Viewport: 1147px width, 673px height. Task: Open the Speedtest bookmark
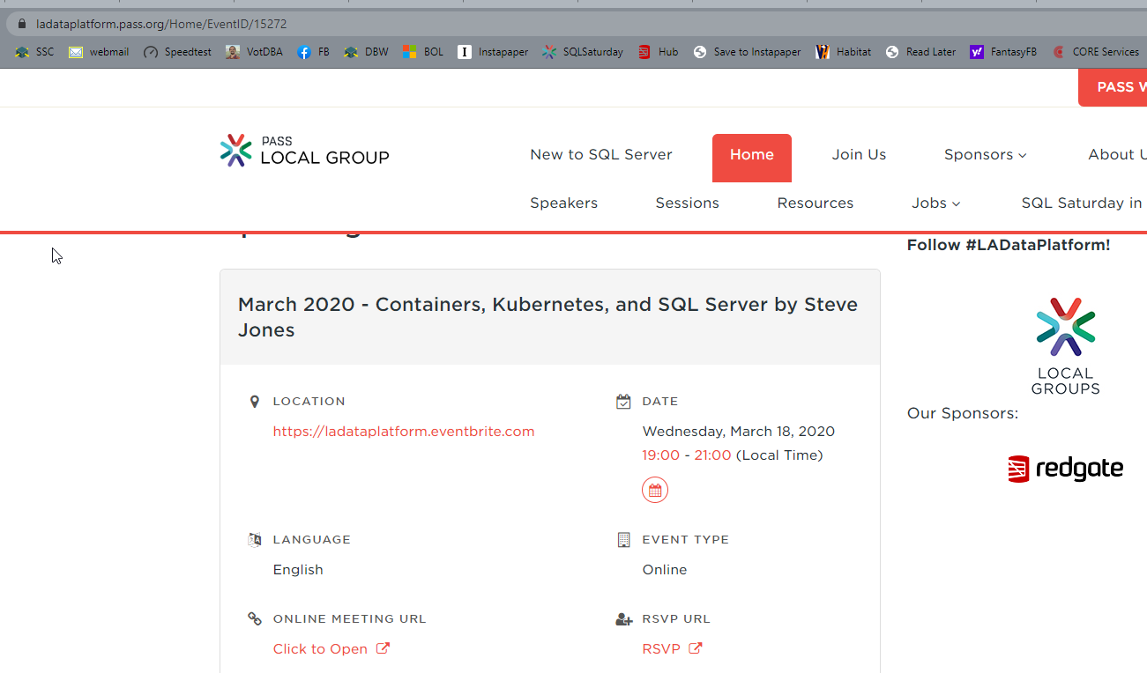pyautogui.click(x=177, y=52)
